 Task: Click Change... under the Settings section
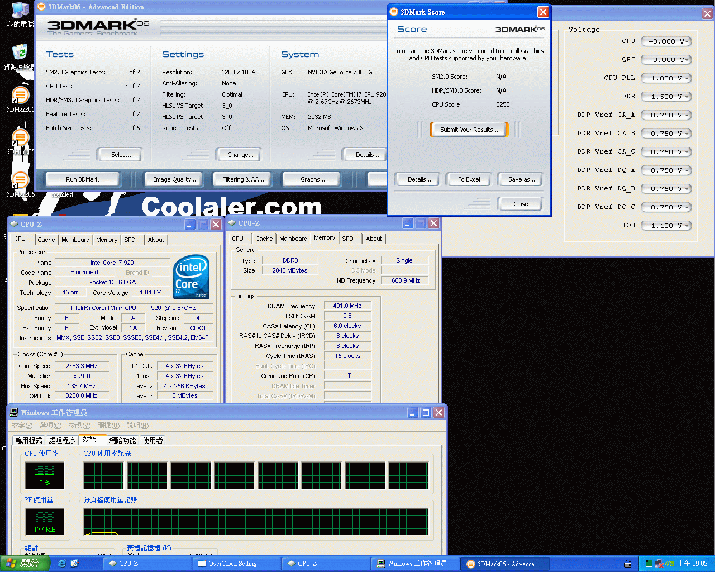point(240,155)
